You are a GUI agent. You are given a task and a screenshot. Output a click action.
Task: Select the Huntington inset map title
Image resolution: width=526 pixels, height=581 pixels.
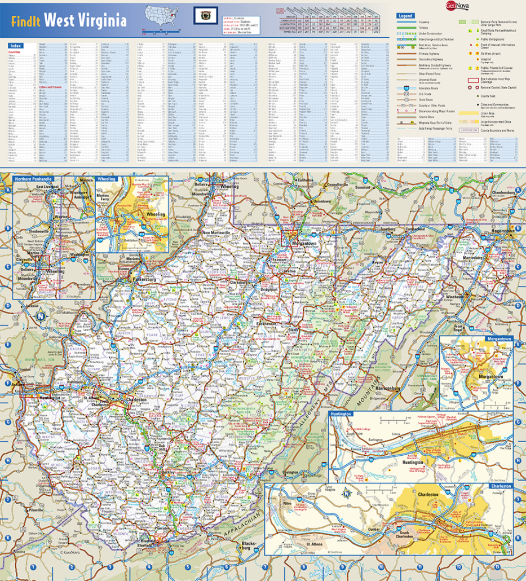[342, 413]
